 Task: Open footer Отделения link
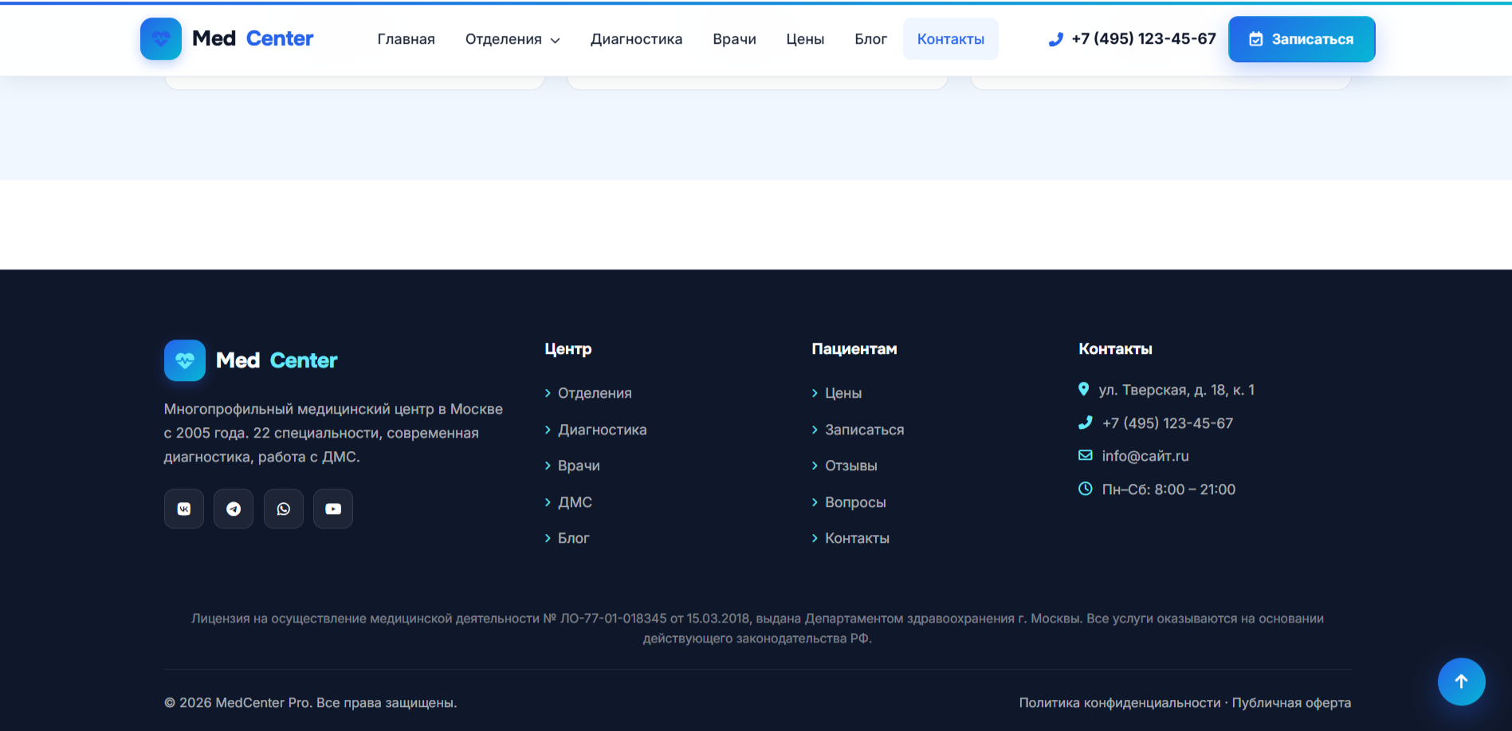[x=595, y=393]
